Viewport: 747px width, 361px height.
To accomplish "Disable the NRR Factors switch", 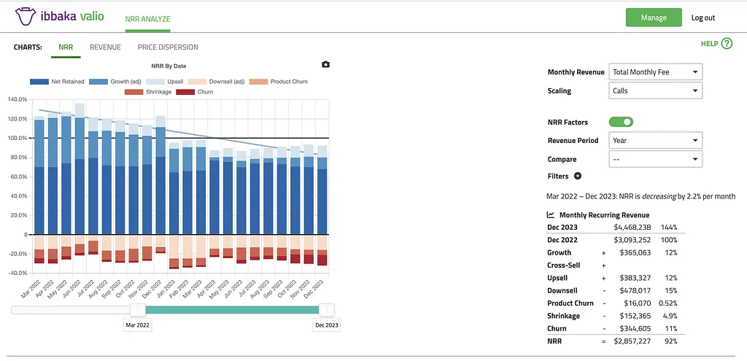I will tap(621, 123).
